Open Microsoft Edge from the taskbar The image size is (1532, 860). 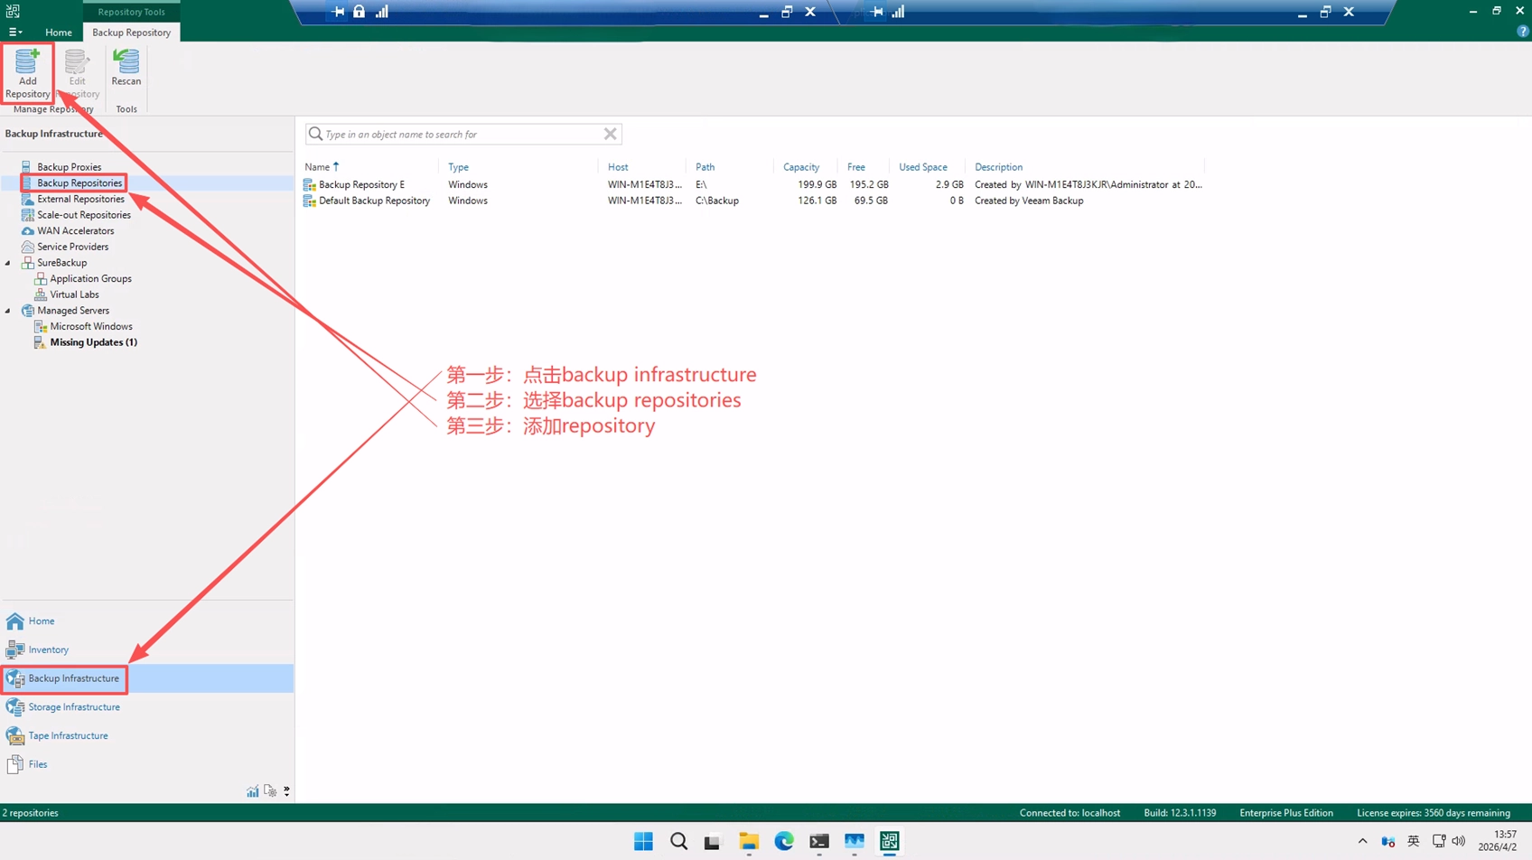click(784, 842)
